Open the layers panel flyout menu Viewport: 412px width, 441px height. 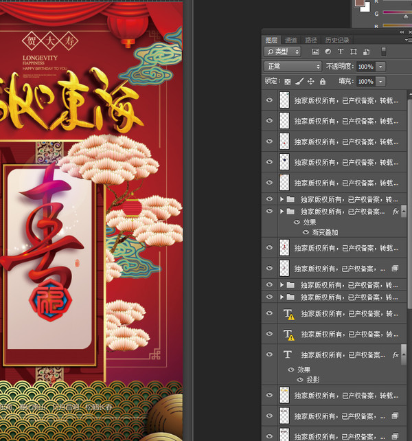coord(407,40)
